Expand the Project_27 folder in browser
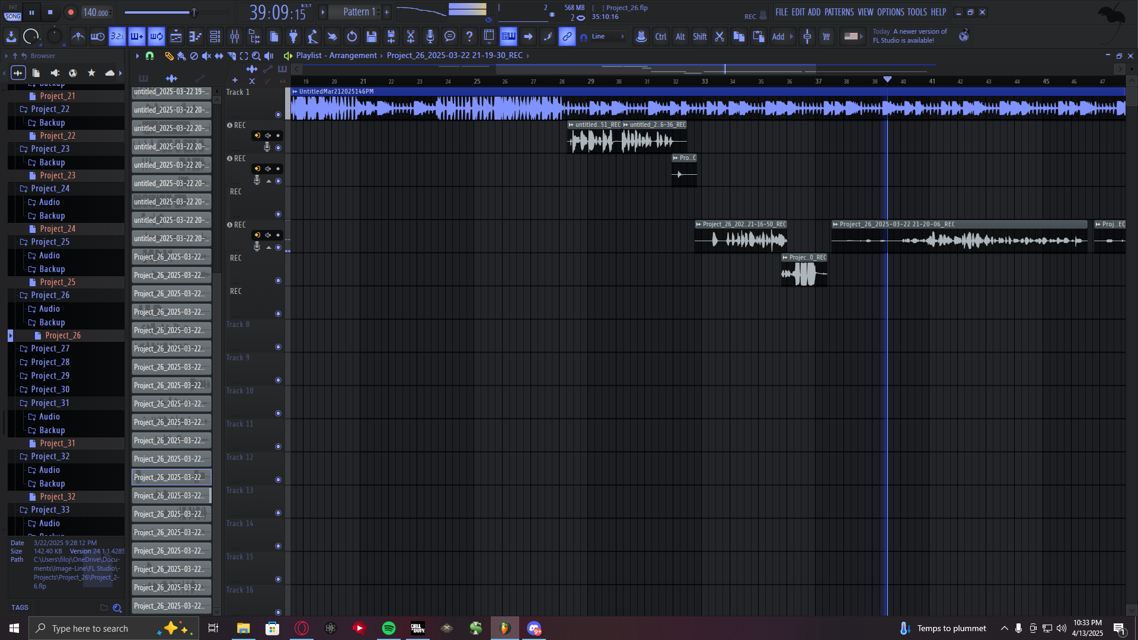 click(x=50, y=348)
